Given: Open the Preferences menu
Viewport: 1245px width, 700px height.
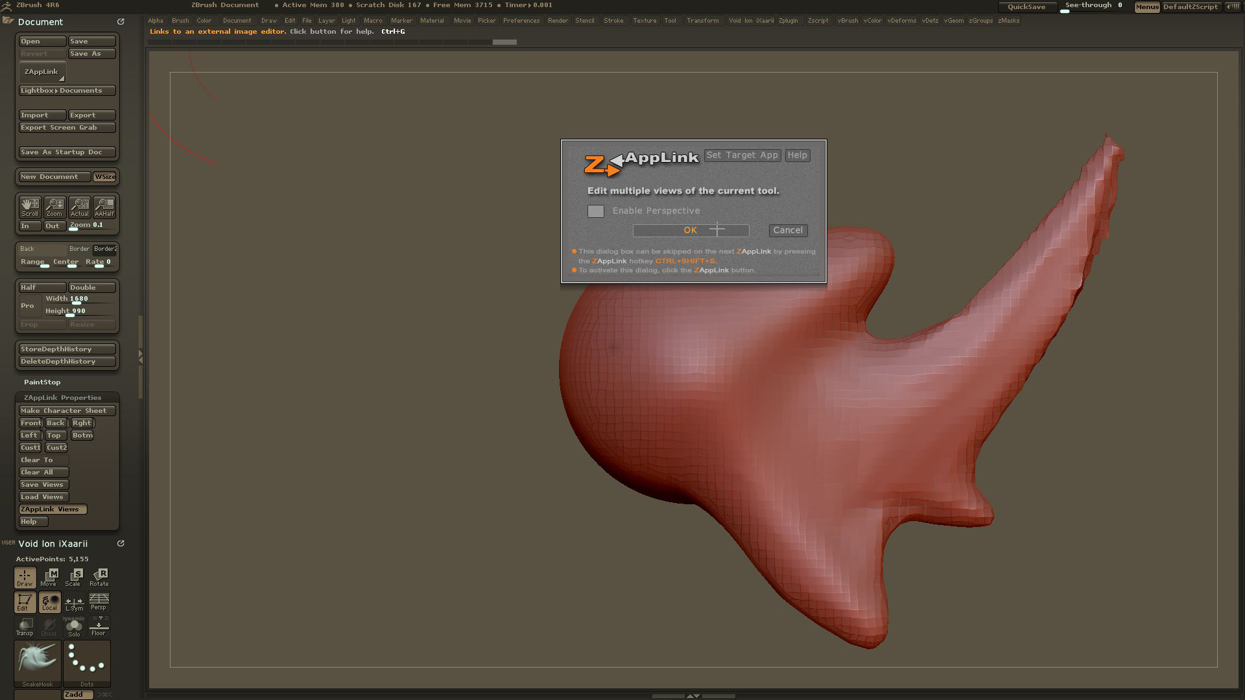Looking at the screenshot, I should click(x=521, y=21).
